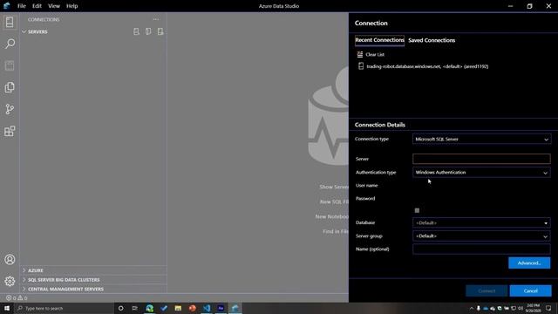The width and height of the screenshot is (558, 314).
Task: Open the Manage gear icon
Action: [x=10, y=281]
